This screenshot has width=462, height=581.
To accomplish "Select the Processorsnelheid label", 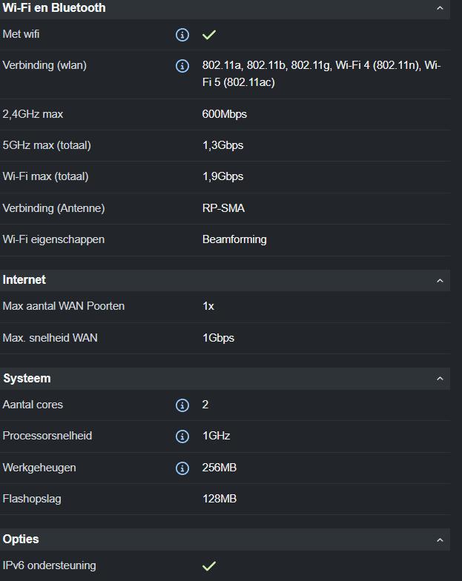I will (x=47, y=436).
